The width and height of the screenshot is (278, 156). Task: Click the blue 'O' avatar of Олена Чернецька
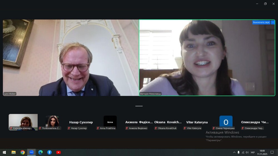coord(226,121)
